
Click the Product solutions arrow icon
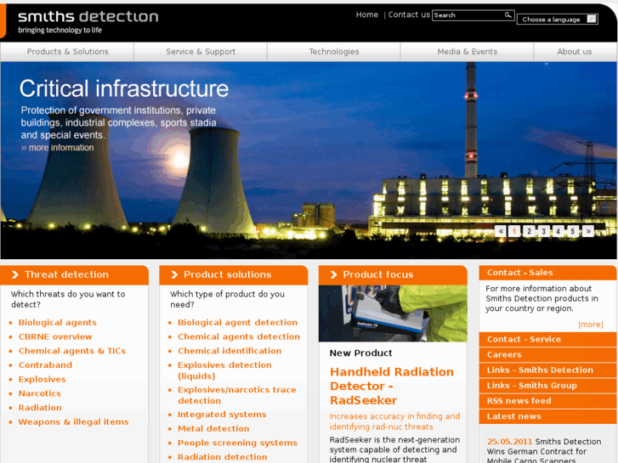click(174, 274)
